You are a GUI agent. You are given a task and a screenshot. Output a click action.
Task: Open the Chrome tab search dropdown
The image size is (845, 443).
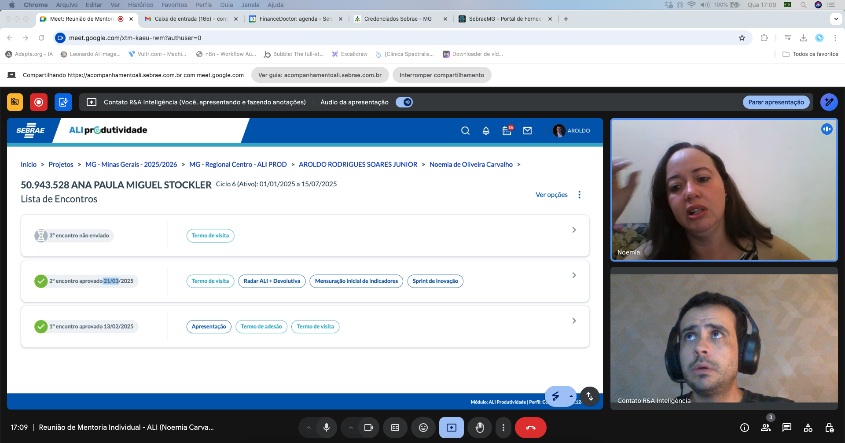[x=836, y=19]
